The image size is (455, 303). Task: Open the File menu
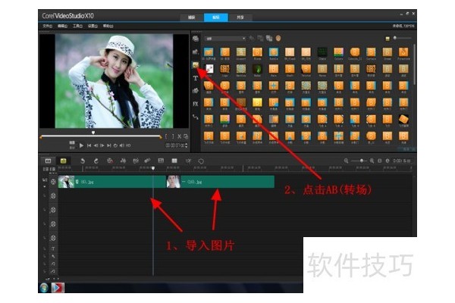tap(47, 26)
